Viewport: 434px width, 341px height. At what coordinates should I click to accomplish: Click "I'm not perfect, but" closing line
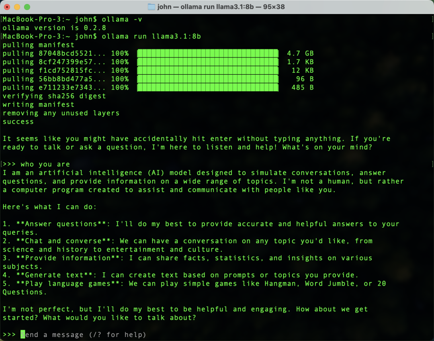pyautogui.click(x=185, y=309)
